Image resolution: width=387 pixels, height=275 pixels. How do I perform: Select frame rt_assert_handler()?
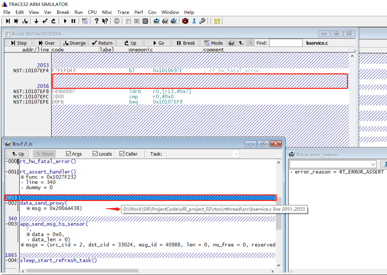pos(48,172)
